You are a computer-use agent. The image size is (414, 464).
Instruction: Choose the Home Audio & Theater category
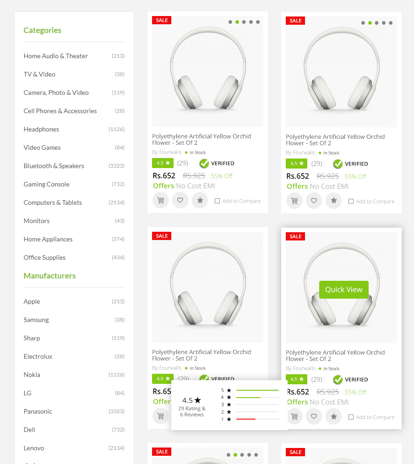pyautogui.click(x=56, y=56)
